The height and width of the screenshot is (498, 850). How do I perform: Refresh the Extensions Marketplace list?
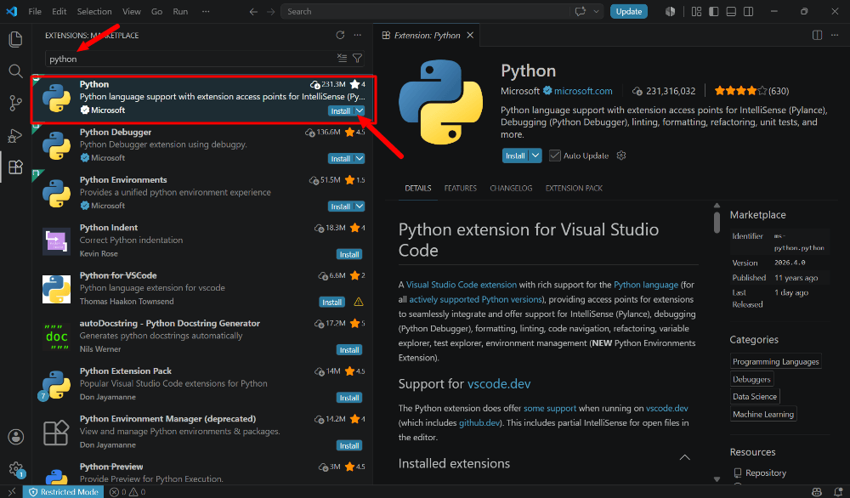tap(340, 35)
